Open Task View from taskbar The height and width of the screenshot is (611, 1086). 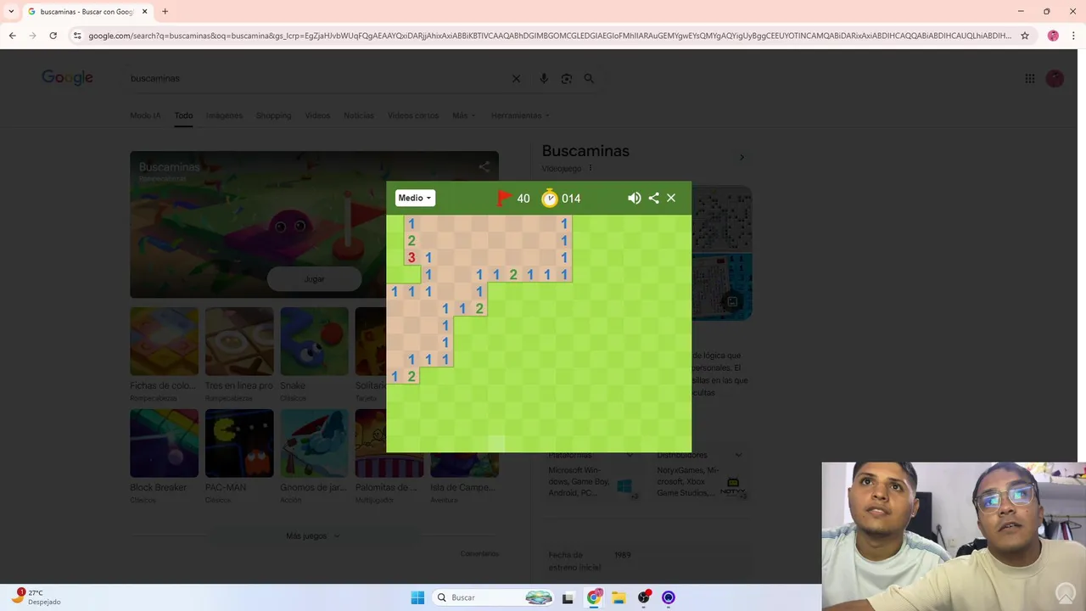tap(568, 597)
